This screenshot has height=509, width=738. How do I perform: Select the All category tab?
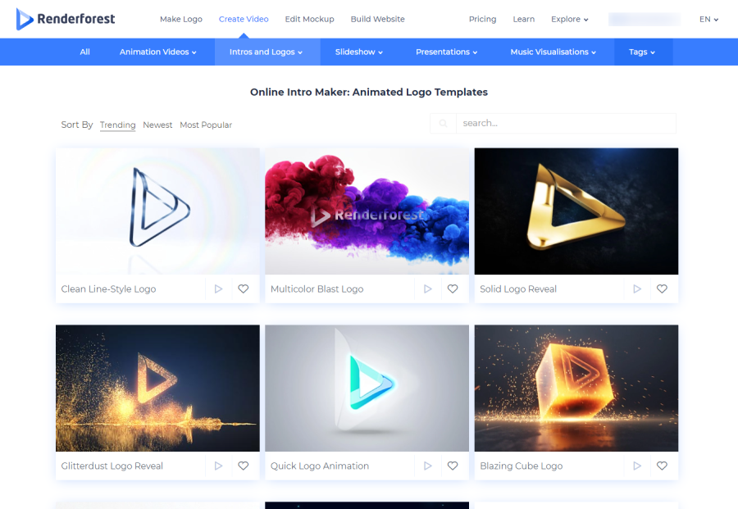point(84,52)
